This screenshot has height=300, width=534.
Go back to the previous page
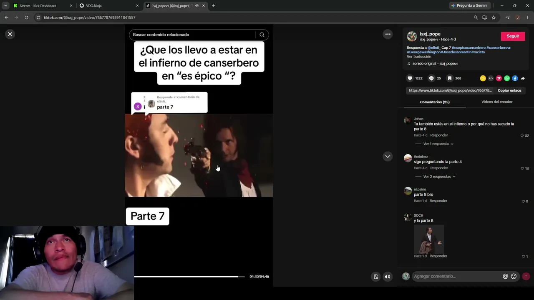[6, 17]
